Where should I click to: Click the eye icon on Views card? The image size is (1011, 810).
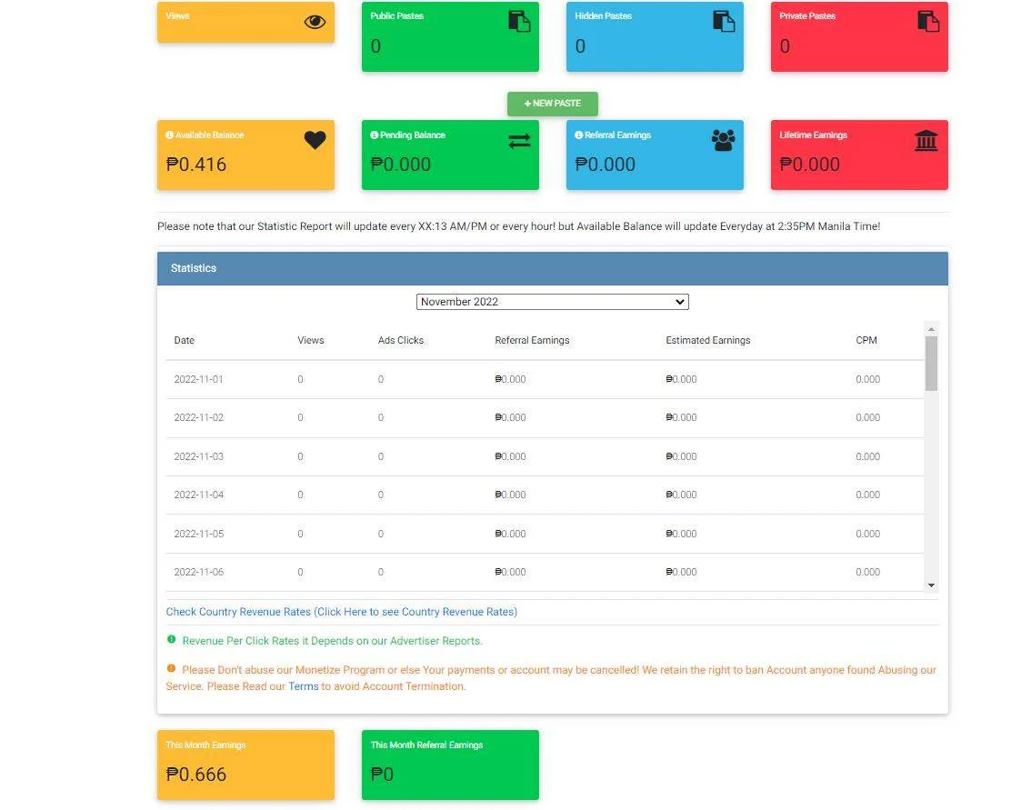click(315, 22)
